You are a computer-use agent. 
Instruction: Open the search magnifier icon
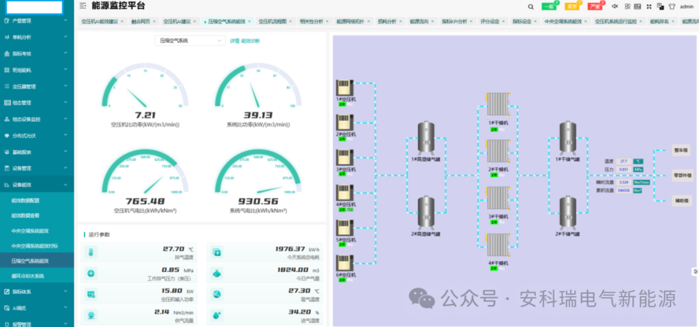pyautogui.click(x=531, y=6)
